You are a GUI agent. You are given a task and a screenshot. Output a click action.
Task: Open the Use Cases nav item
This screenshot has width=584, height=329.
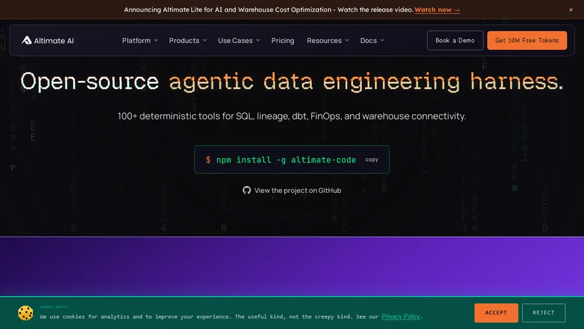click(239, 40)
